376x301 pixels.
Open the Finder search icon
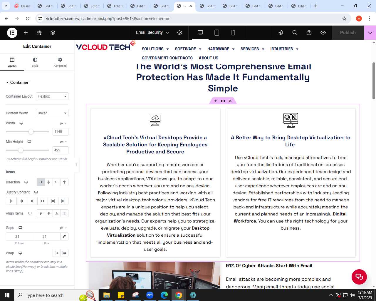295,33
